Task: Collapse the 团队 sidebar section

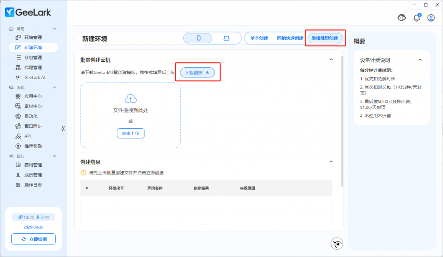Action: [x=55, y=156]
